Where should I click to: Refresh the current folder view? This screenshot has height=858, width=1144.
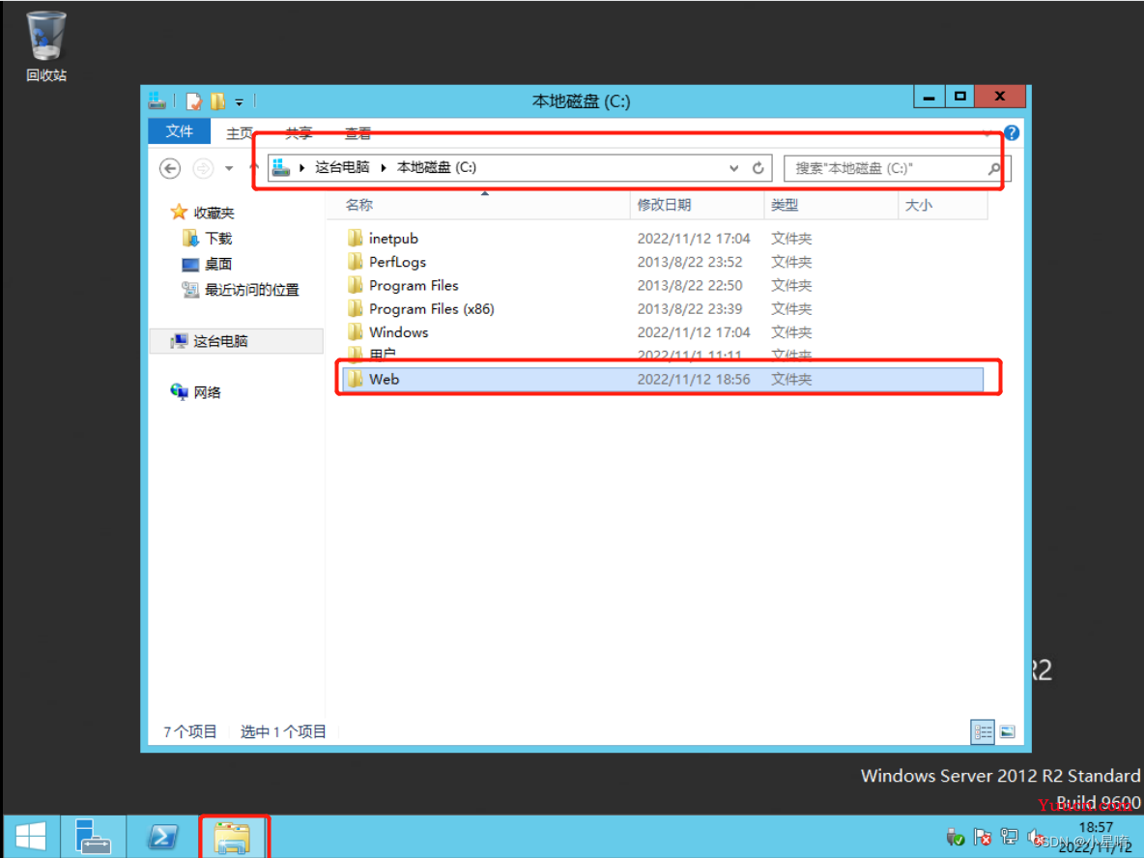point(758,168)
